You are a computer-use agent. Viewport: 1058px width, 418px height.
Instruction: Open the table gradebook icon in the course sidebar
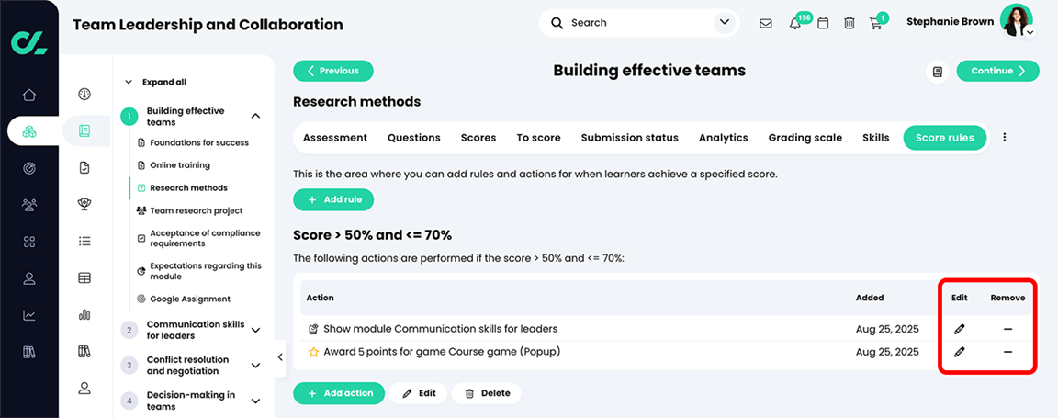pyautogui.click(x=84, y=277)
